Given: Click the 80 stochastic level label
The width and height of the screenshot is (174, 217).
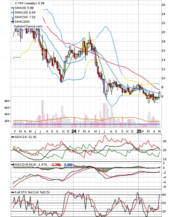Looking at the screenshot, I should tap(164, 195).
